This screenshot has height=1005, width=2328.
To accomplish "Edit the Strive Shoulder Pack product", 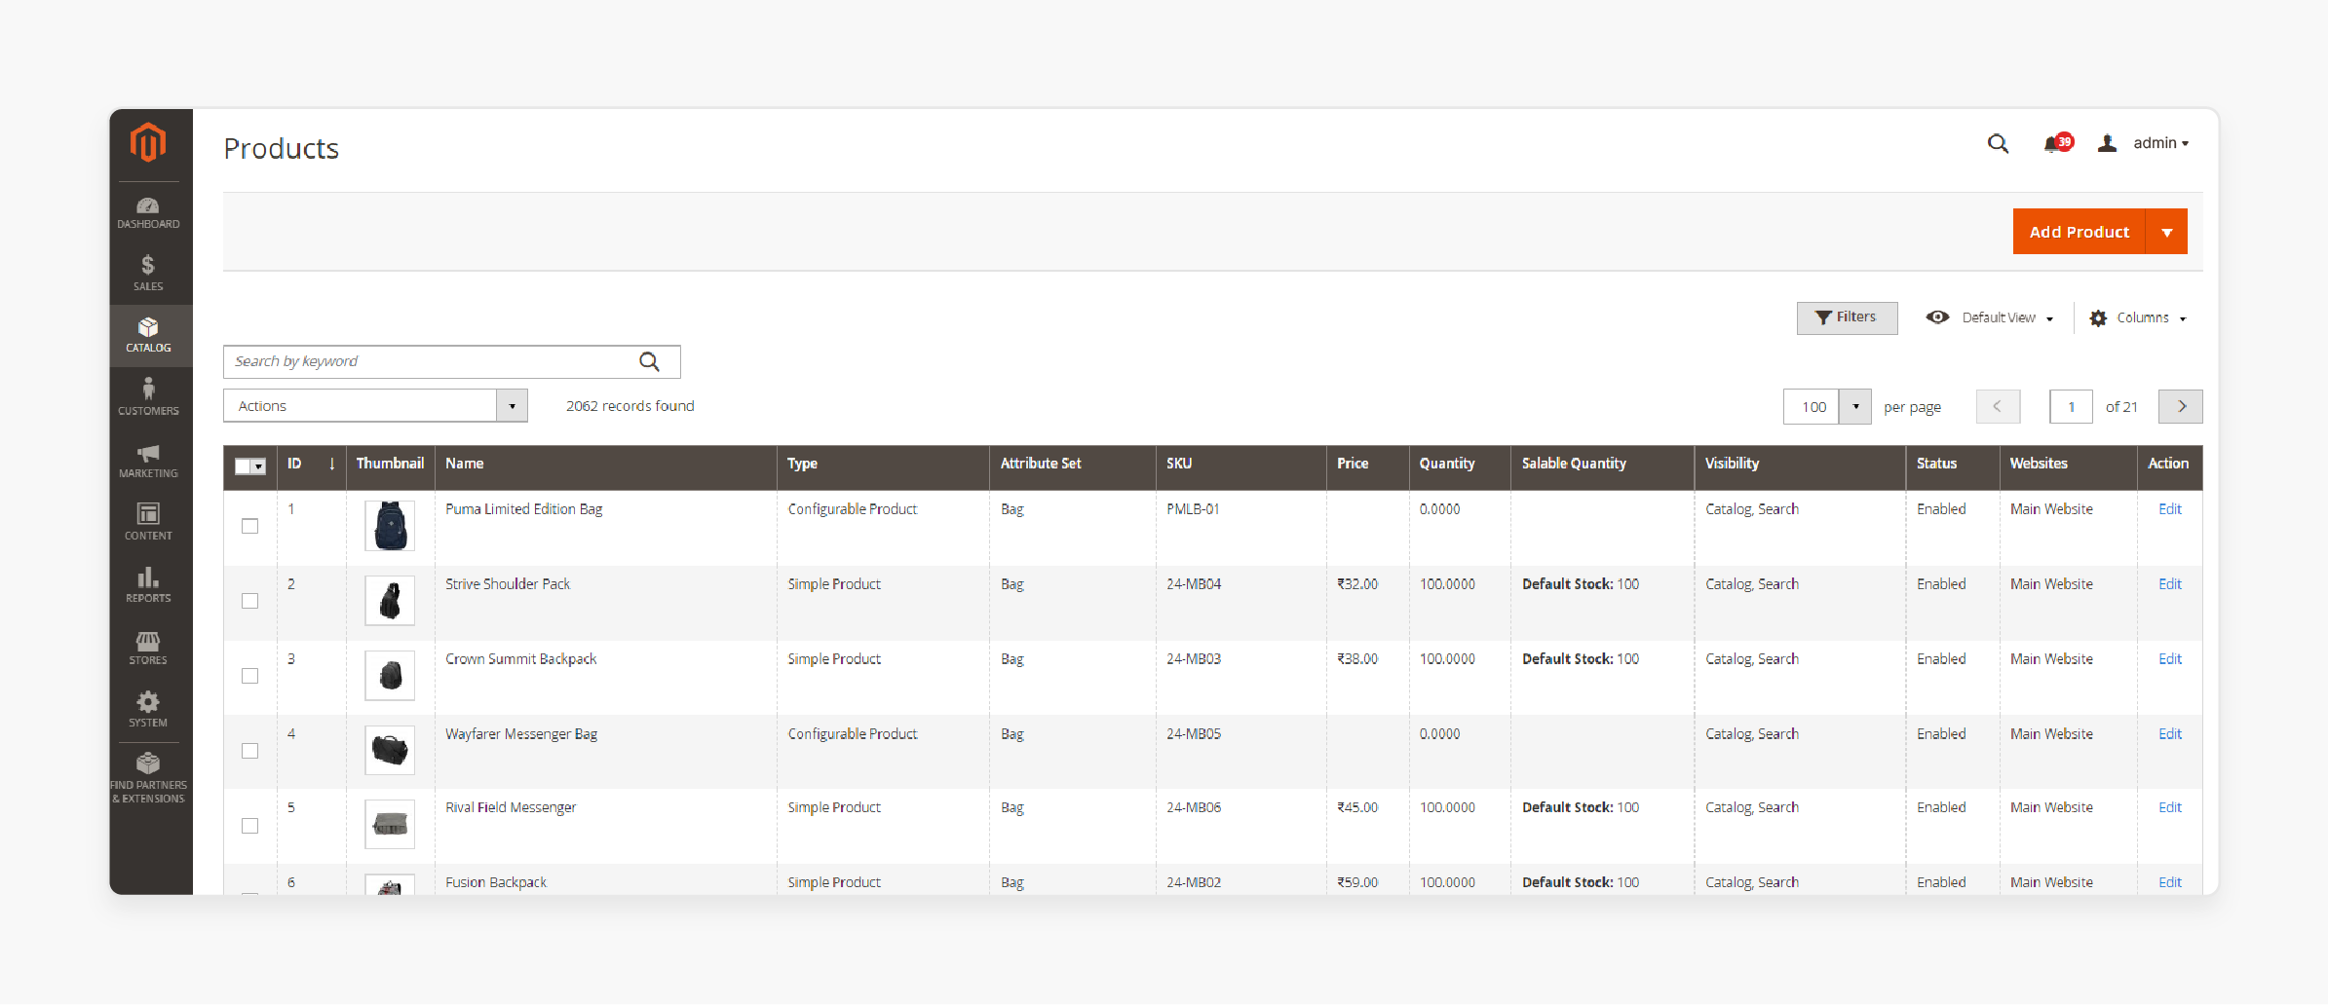I will coord(2169,584).
